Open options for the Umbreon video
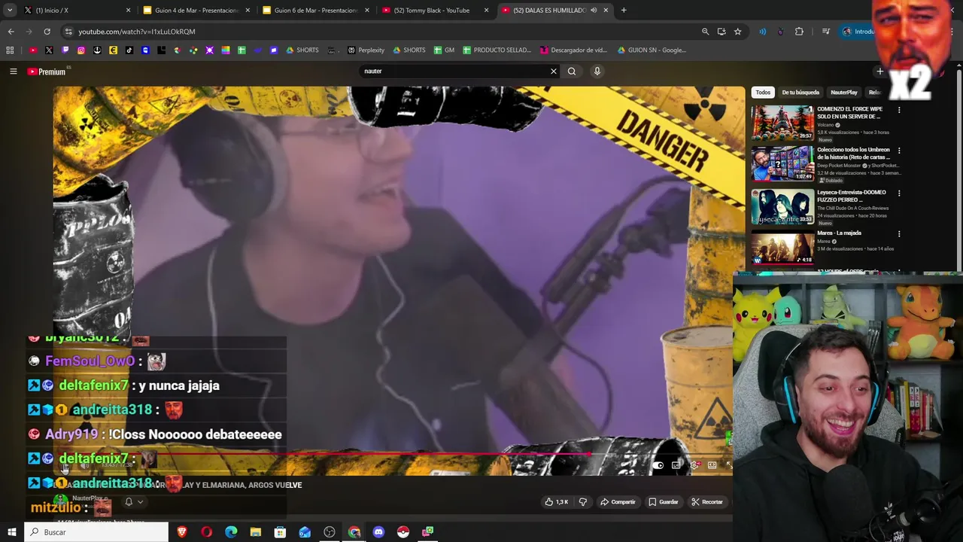Screen dimensions: 963x542 pos(899,151)
